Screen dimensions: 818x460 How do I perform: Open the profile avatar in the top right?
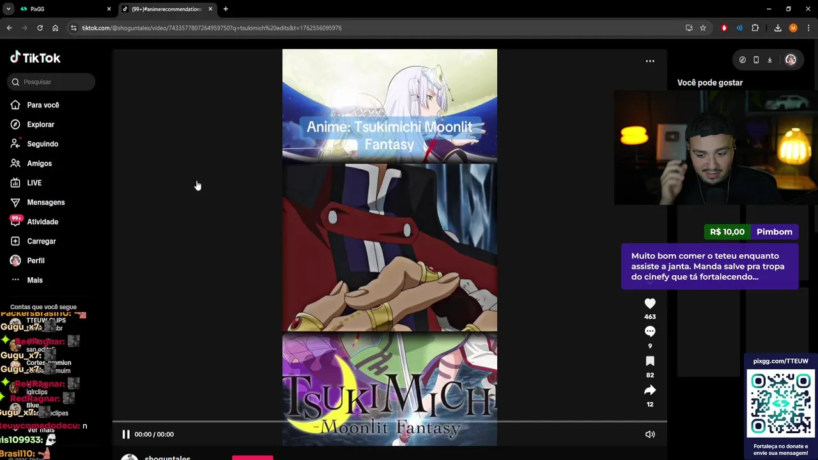tap(791, 59)
